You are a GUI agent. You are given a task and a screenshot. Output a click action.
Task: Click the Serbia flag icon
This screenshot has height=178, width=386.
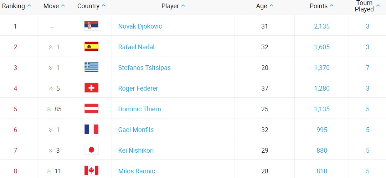(91, 26)
